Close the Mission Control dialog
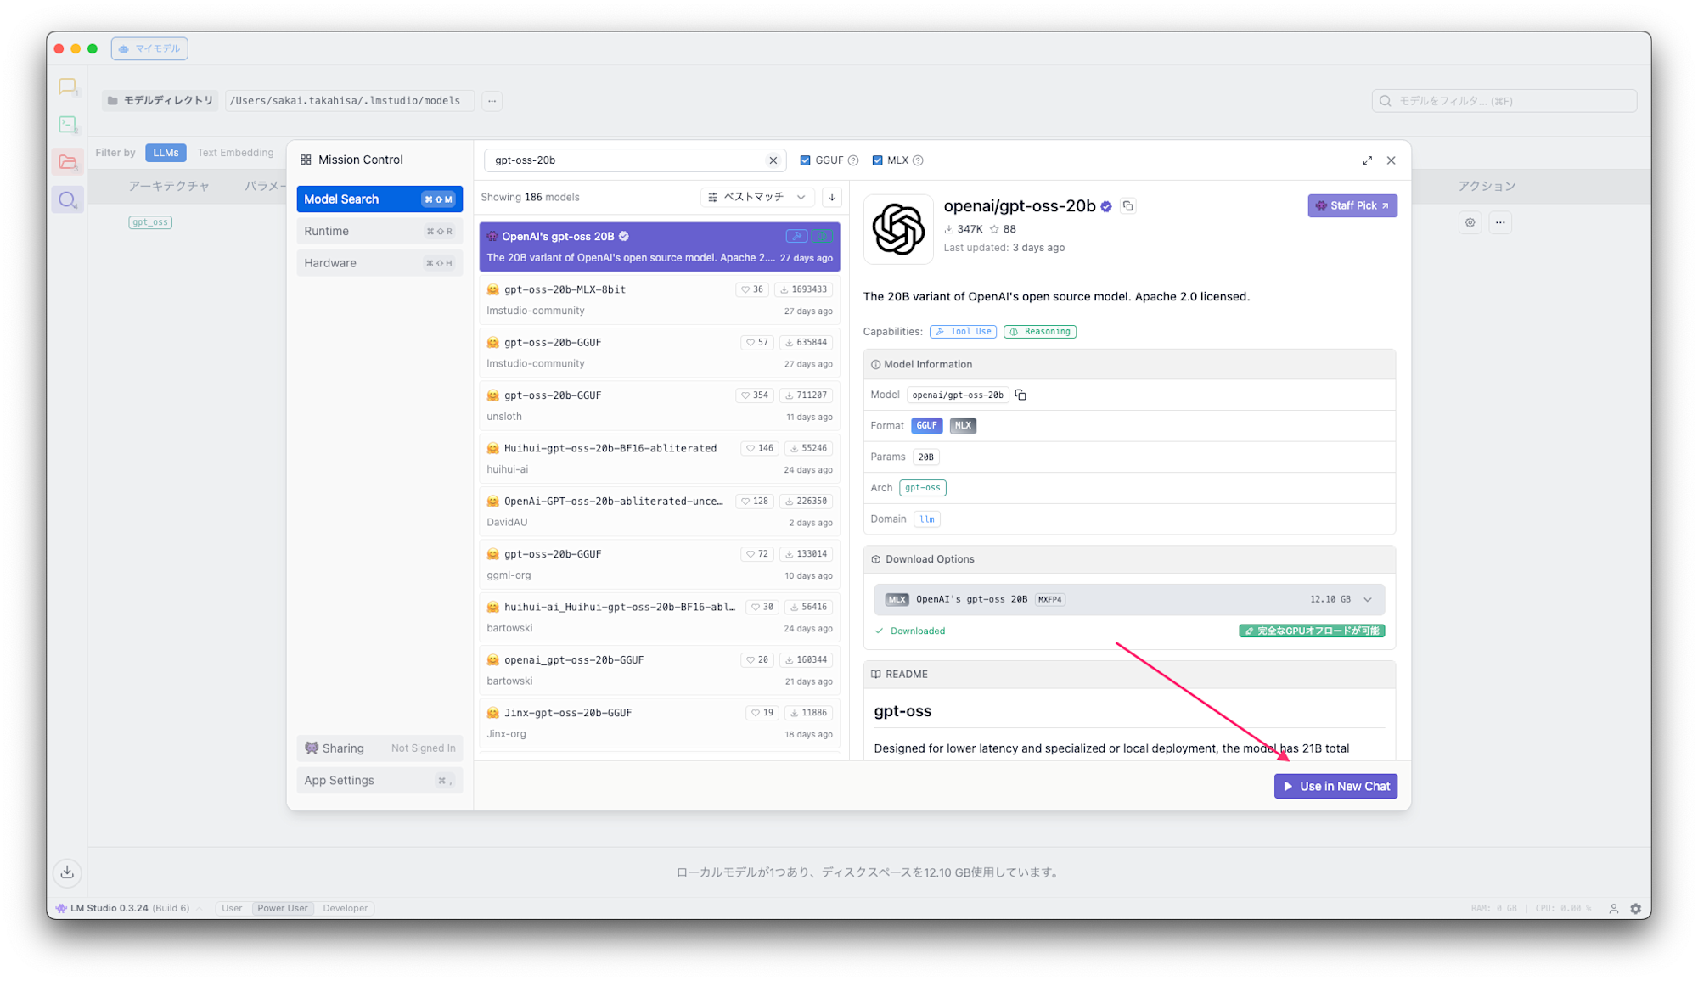 coord(1391,160)
